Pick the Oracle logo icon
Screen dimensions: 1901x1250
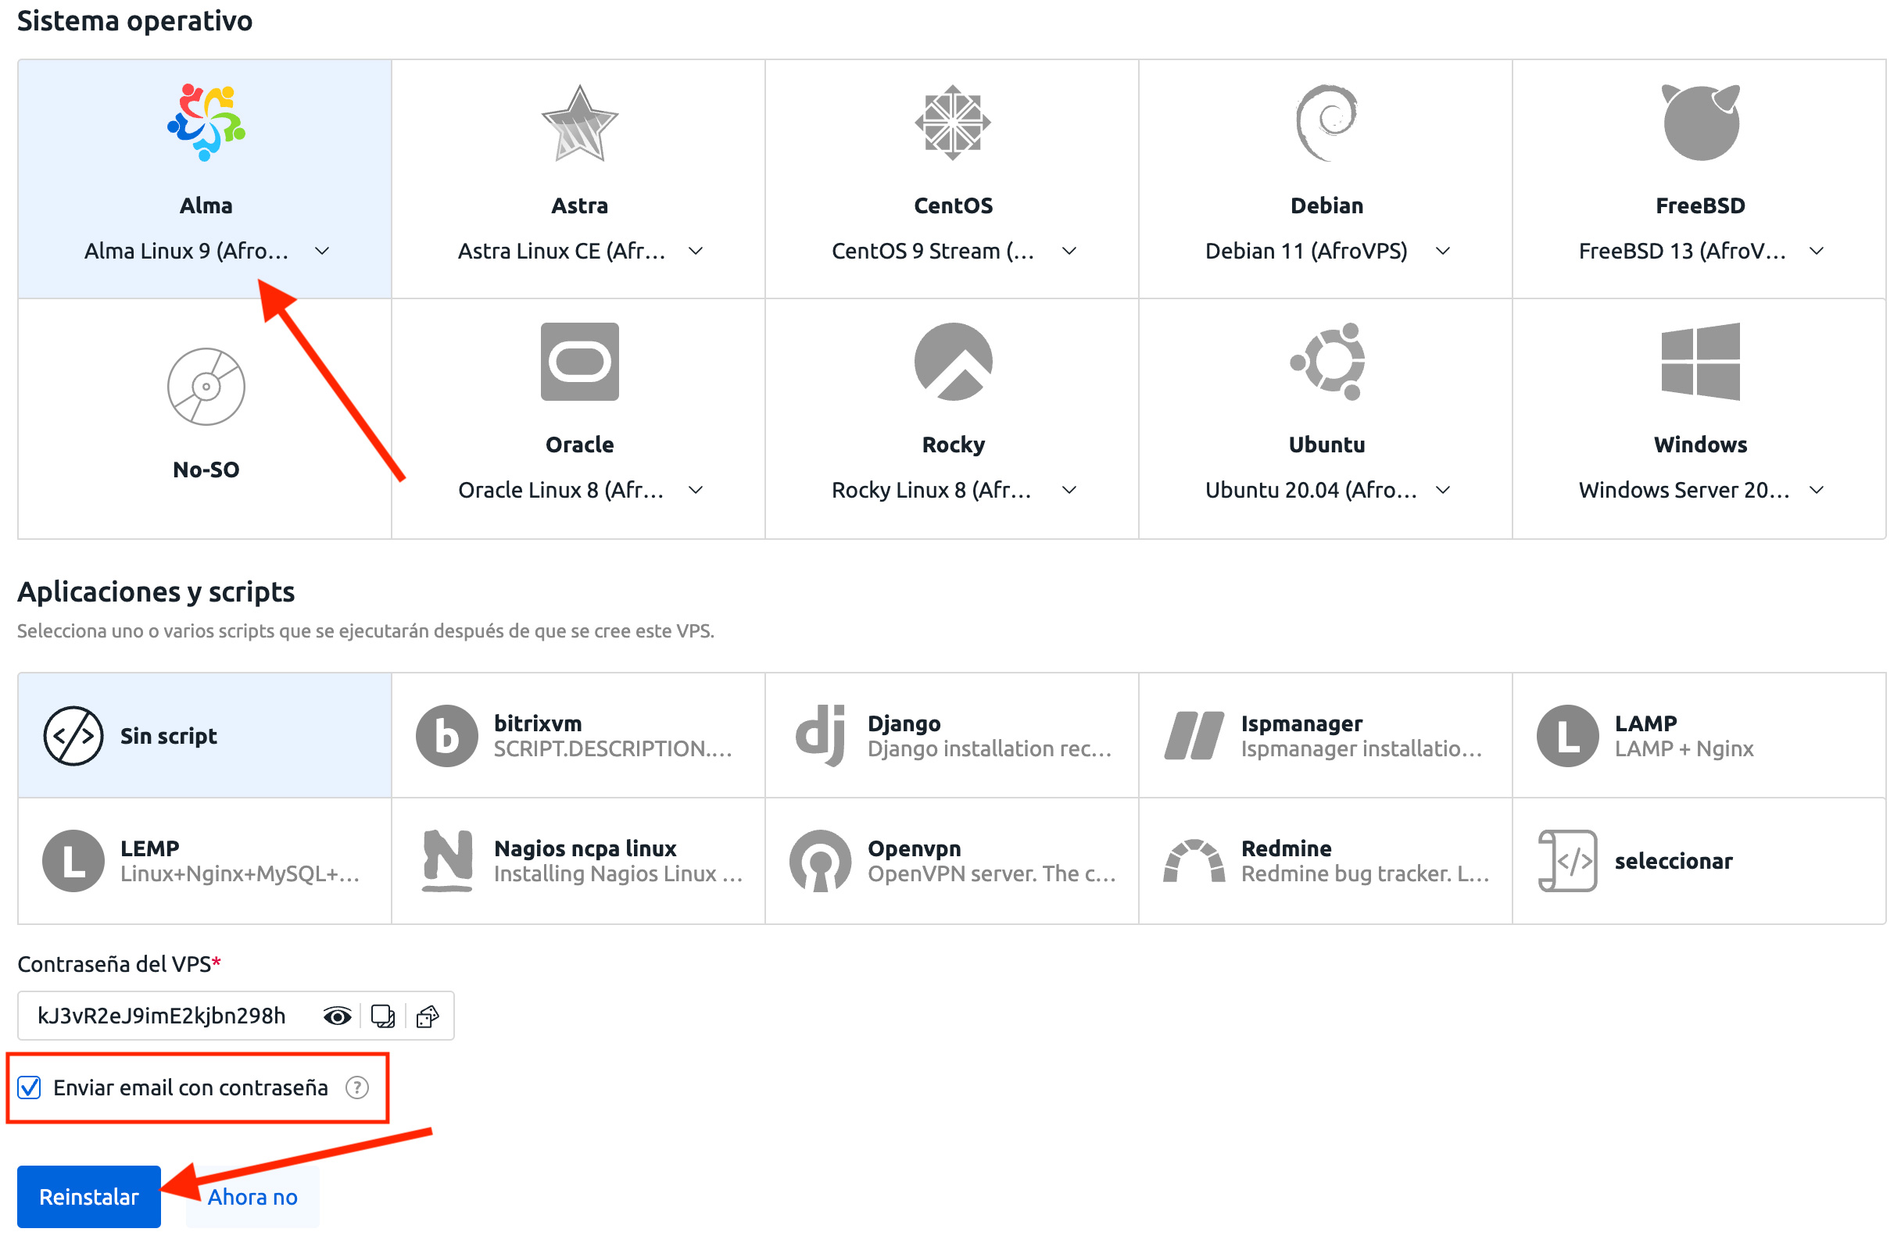tap(580, 362)
